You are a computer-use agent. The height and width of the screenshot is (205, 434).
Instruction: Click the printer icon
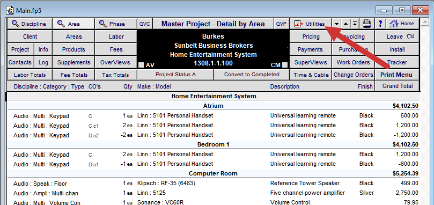pos(367,24)
